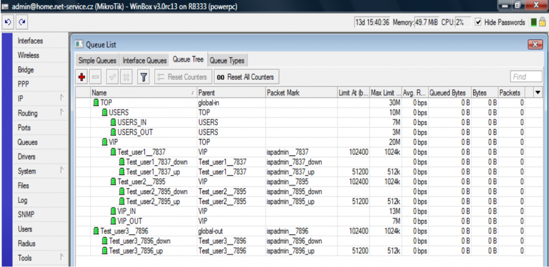Open the funnel filter icon
Screen dimensions: 549x267
[x=143, y=77]
